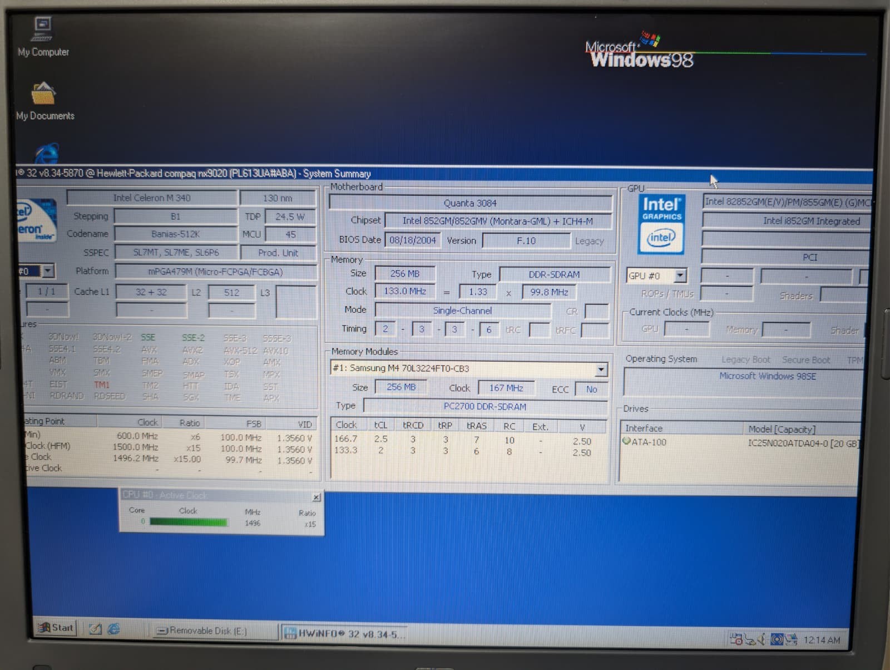Click the ATA-100 drive status icon
Screen dimensions: 890x670
pos(626,441)
